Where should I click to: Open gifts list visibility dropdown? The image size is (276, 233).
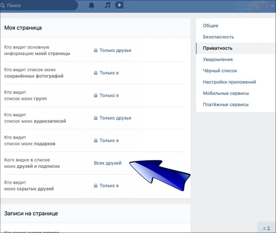(x=106, y=141)
